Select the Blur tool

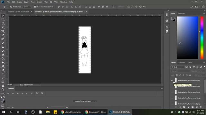[3, 62]
